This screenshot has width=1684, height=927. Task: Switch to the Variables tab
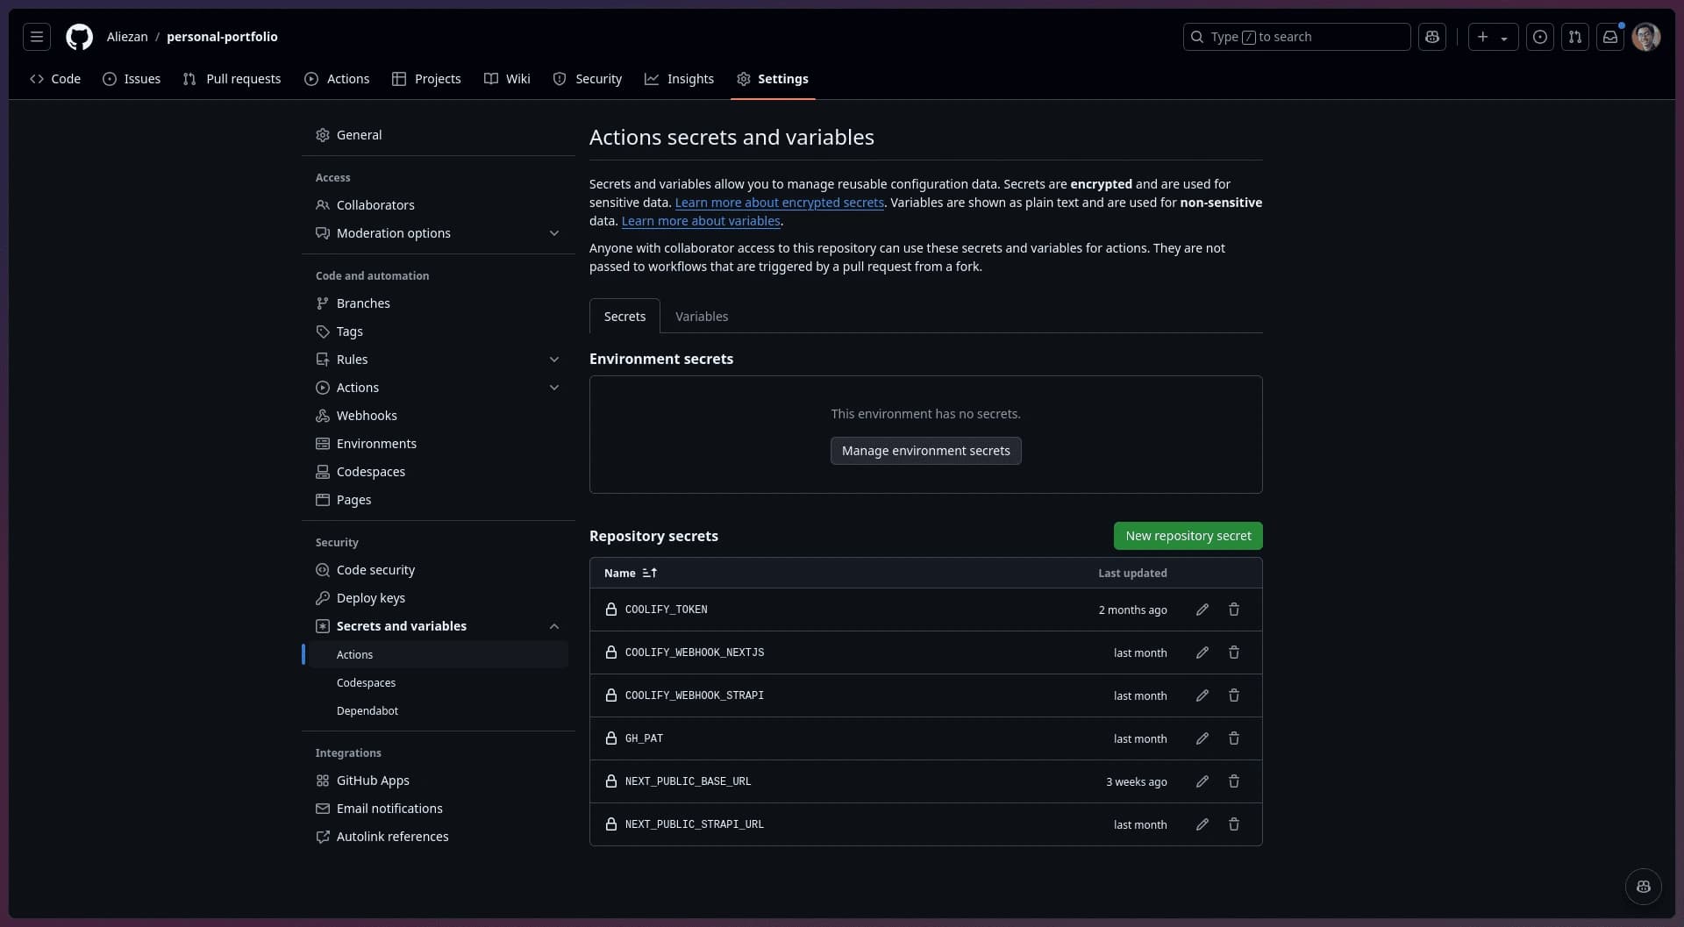[x=702, y=317]
